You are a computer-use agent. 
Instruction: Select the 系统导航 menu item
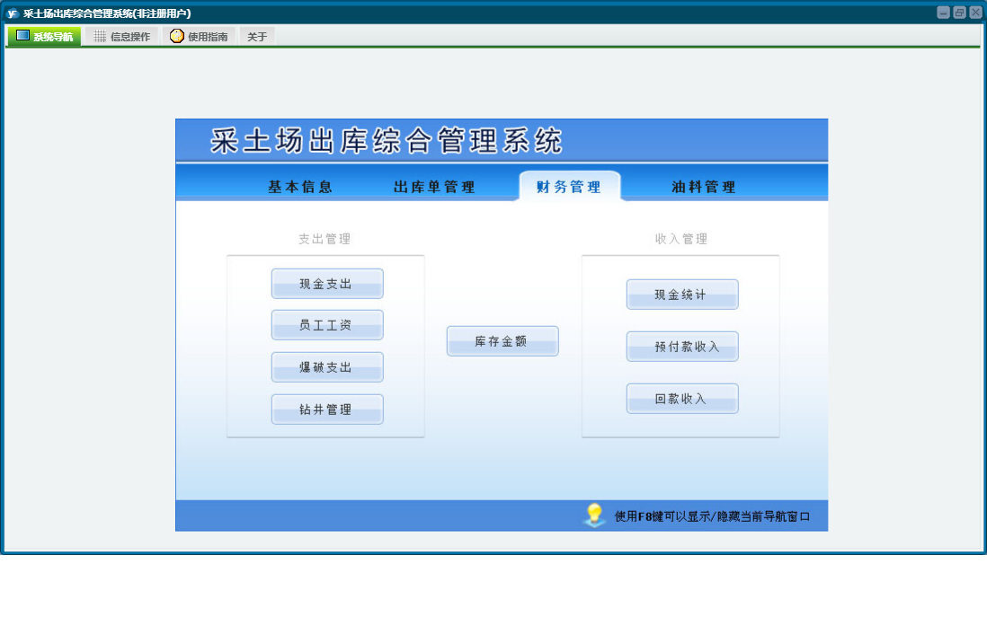click(x=44, y=37)
